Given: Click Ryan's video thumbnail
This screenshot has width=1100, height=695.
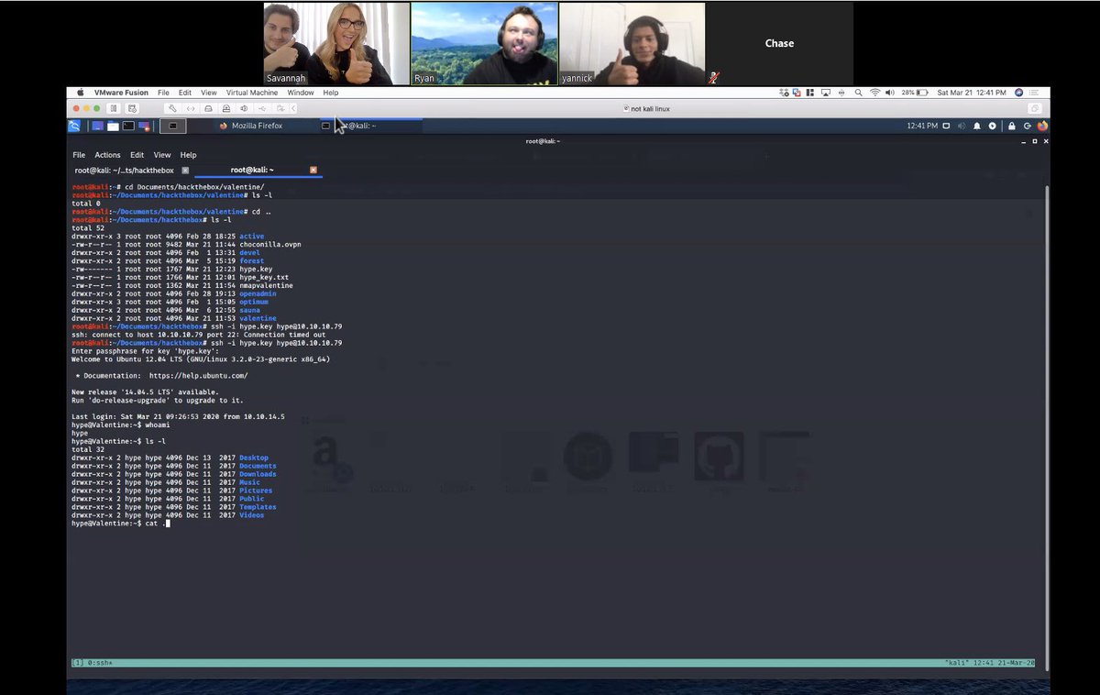Looking at the screenshot, I should [x=484, y=43].
